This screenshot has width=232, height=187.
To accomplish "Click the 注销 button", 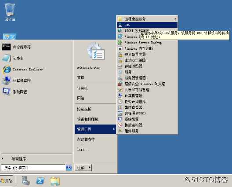I will click(x=81, y=168).
